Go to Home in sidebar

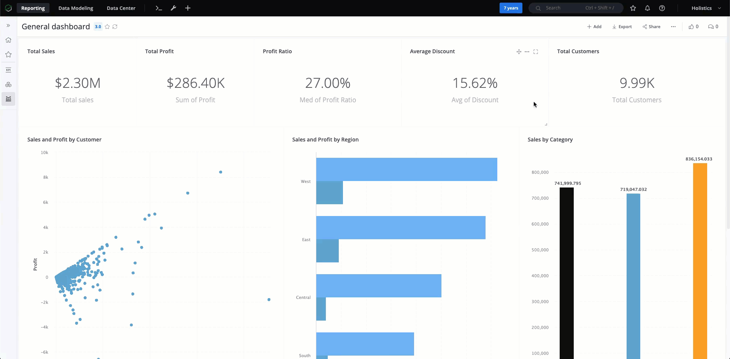(8, 40)
